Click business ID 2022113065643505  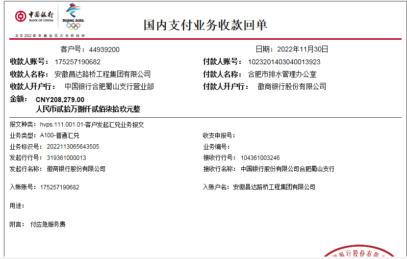pos(73,147)
